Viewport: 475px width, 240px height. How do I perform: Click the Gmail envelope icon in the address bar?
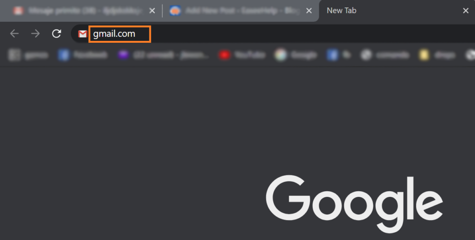pyautogui.click(x=83, y=34)
